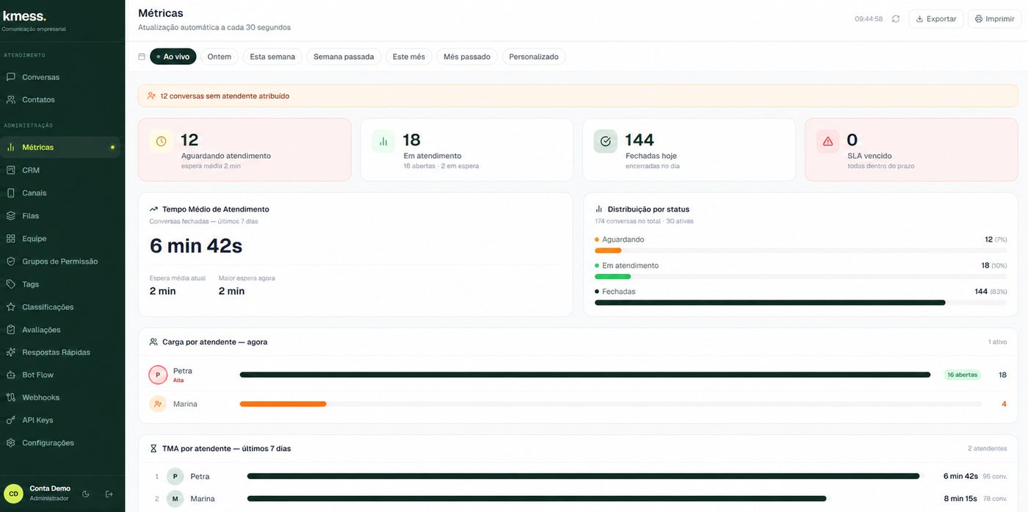This screenshot has height=512, width=1028.
Task: Open the Aguardando atendimento card
Action: click(245, 150)
